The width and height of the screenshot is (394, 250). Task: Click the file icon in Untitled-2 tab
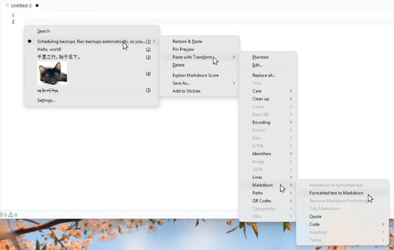pyautogui.click(x=7, y=5)
